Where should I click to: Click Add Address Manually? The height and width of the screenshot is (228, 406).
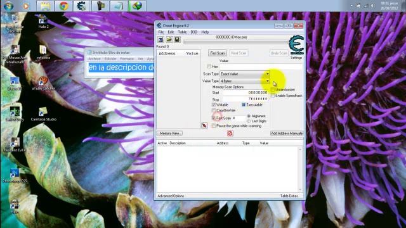286,133
